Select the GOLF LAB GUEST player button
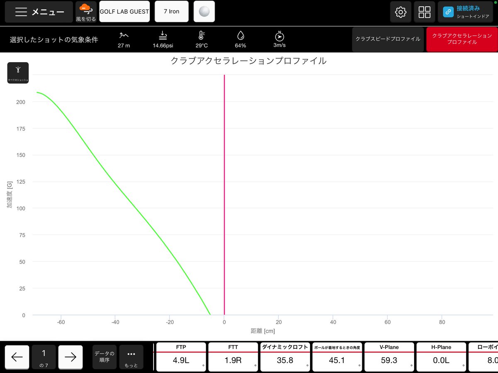Image resolution: width=498 pixels, height=373 pixels. [x=124, y=12]
